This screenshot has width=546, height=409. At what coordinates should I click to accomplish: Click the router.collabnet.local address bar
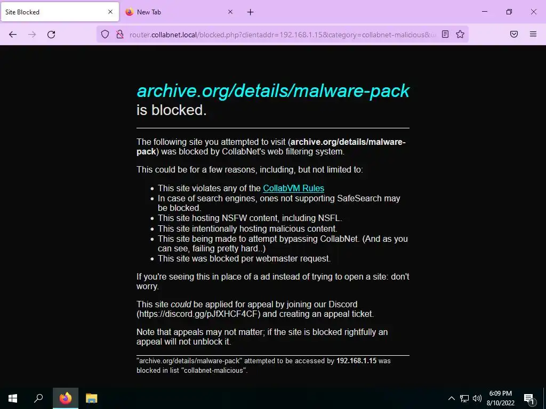[x=282, y=35]
